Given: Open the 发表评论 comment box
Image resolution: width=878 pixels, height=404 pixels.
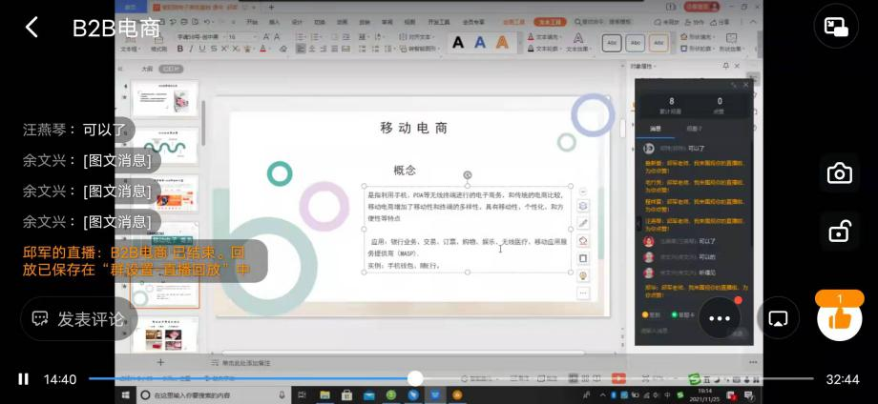Looking at the screenshot, I should click(x=80, y=319).
